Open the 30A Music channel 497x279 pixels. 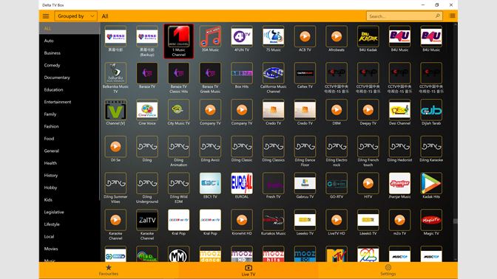pyautogui.click(x=210, y=39)
